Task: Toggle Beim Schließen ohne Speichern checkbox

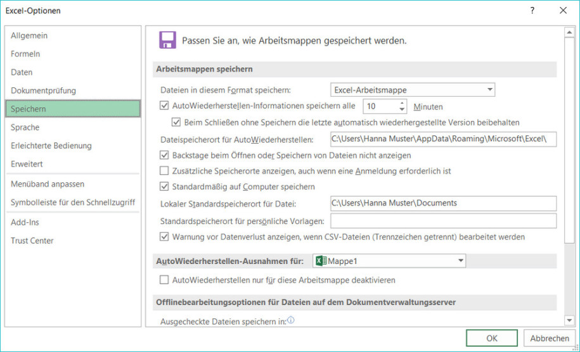Action: [x=176, y=122]
